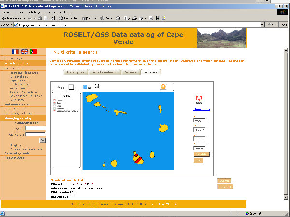The image size is (290, 217).
Task: Click the Password input field
Action: click(x=35, y=135)
